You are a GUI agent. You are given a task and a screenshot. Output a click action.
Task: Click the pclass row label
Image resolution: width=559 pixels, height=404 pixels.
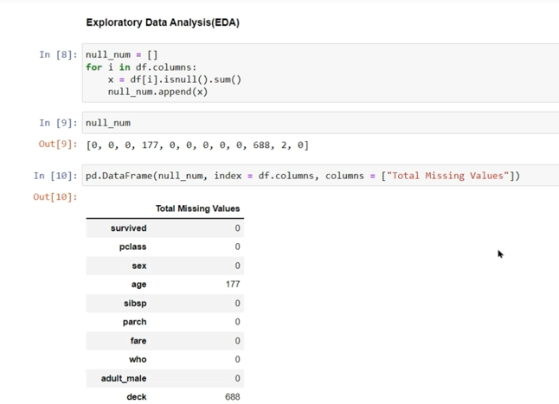pyautogui.click(x=132, y=247)
